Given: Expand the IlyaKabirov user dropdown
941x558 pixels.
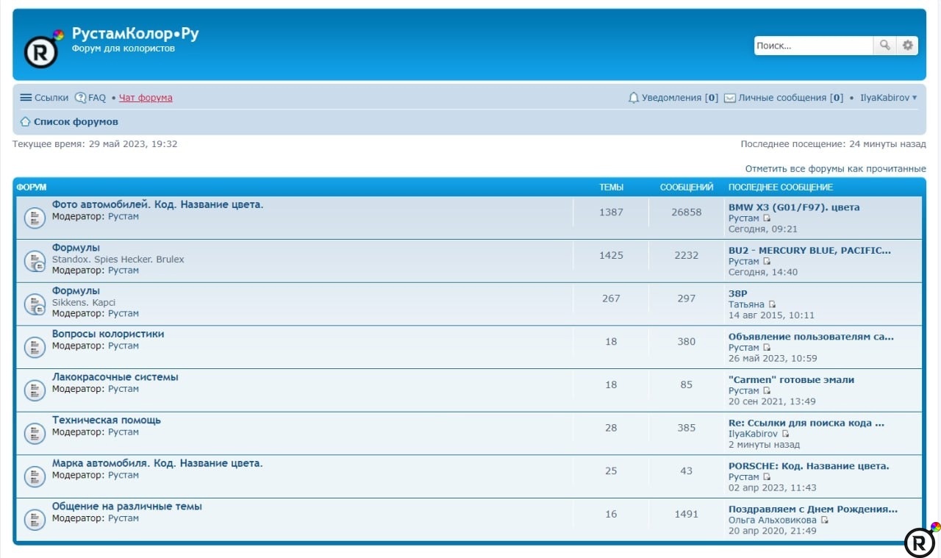Looking at the screenshot, I should point(888,98).
